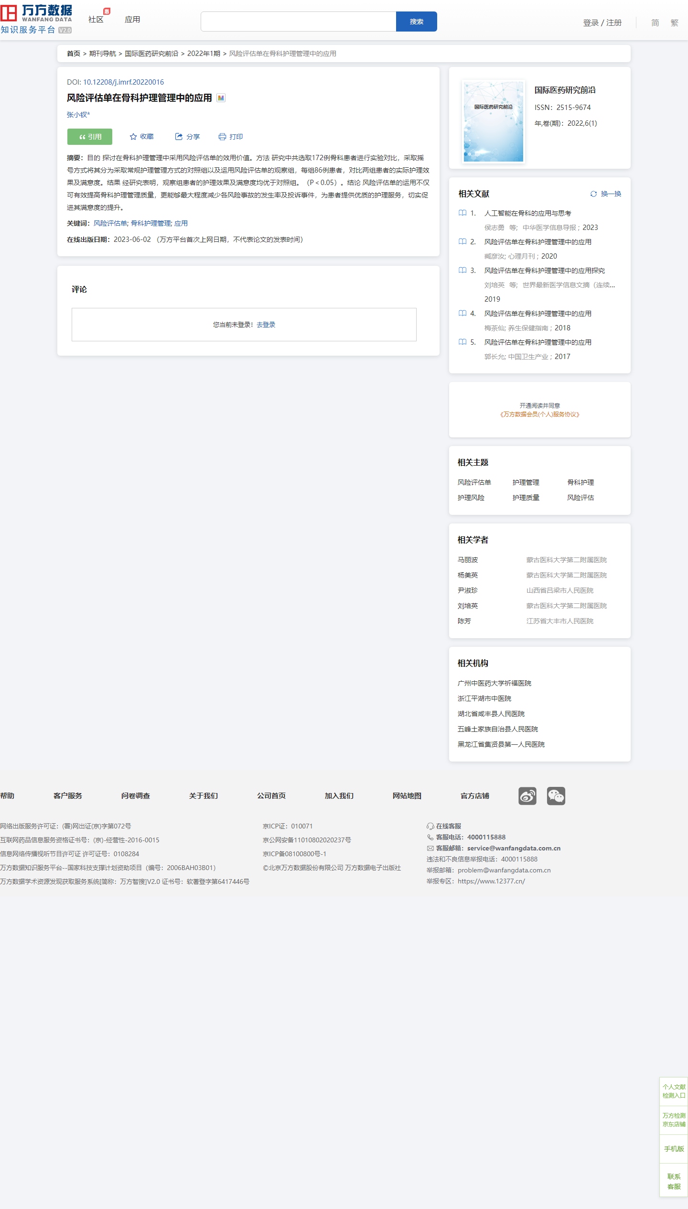Open scholar 陈芳
This screenshot has height=1209, width=688.
coord(464,621)
